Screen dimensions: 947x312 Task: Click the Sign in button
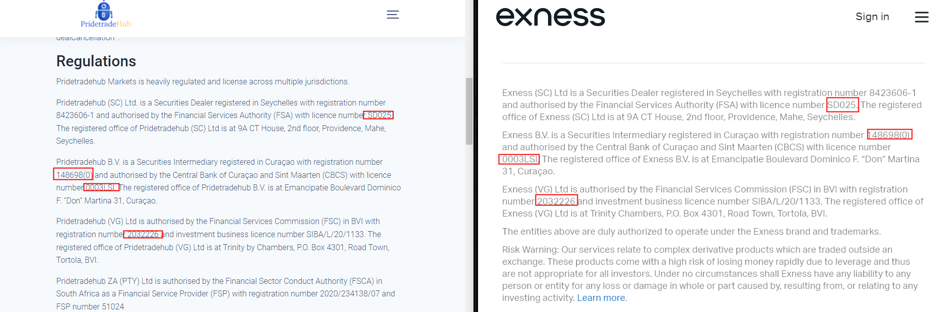click(872, 17)
